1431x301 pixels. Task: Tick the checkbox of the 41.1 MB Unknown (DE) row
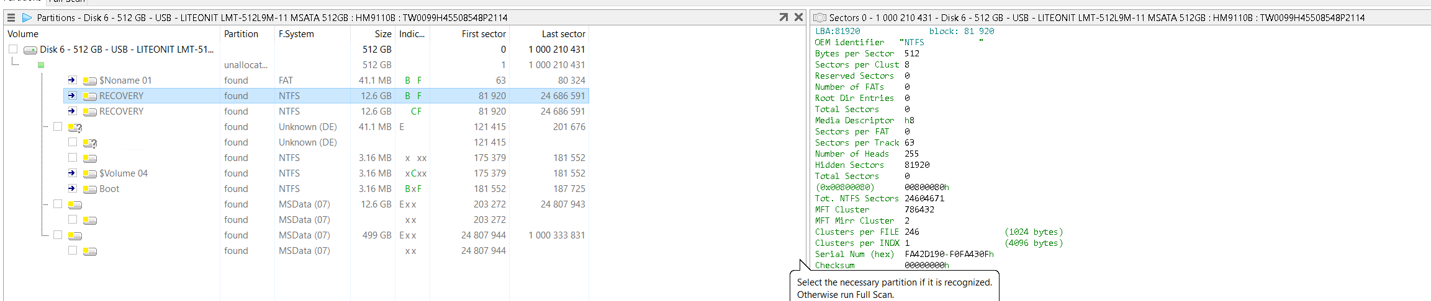tap(58, 126)
